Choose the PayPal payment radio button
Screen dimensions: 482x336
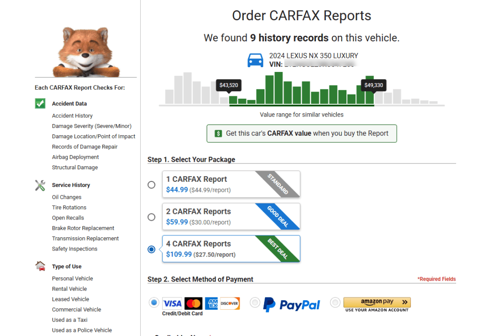(255, 303)
